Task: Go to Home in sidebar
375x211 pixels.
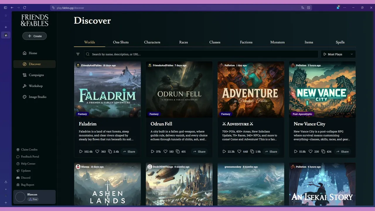Action: pos(34,53)
